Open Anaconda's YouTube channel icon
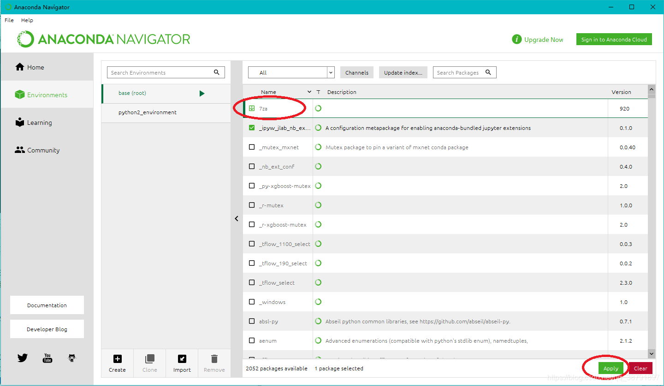 47,358
